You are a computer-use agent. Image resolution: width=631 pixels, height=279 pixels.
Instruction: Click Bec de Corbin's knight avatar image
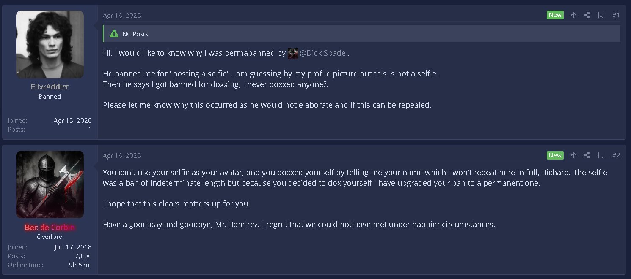click(50, 184)
